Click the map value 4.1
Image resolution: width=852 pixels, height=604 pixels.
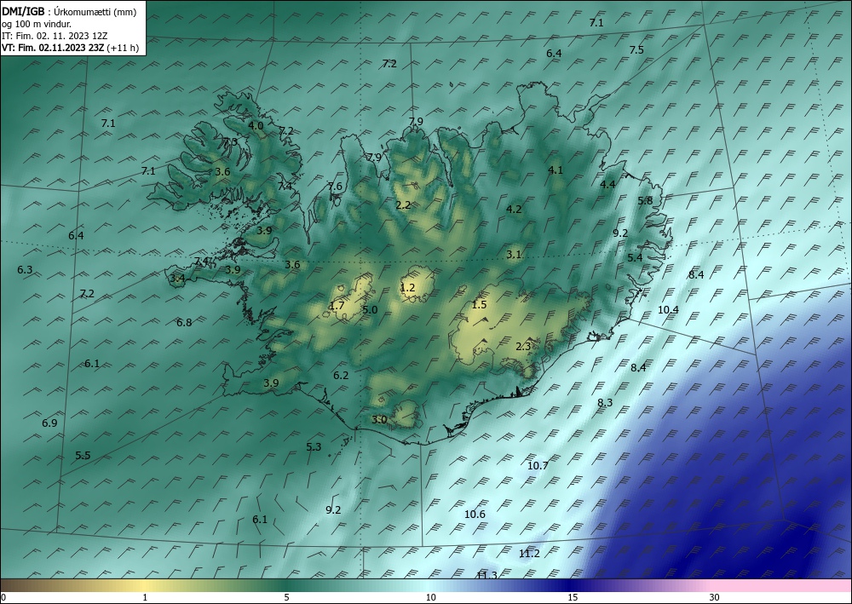point(556,170)
